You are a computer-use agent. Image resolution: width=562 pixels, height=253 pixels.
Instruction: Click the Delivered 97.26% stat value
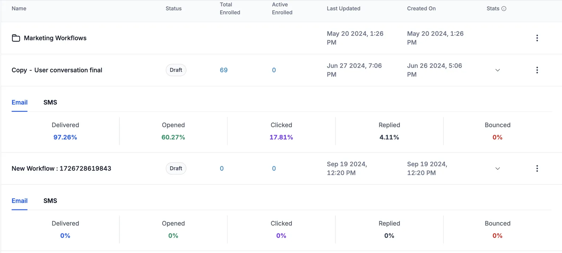click(x=65, y=137)
